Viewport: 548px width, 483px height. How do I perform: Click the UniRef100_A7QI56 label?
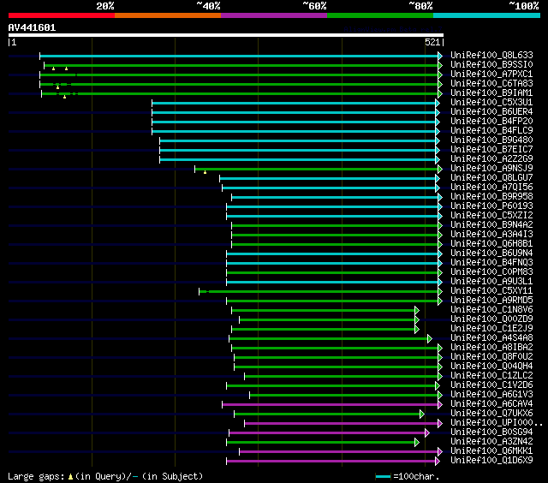pyautogui.click(x=491, y=188)
